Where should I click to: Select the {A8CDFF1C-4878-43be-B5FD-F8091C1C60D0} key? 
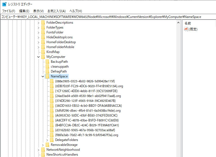pos(87,120)
